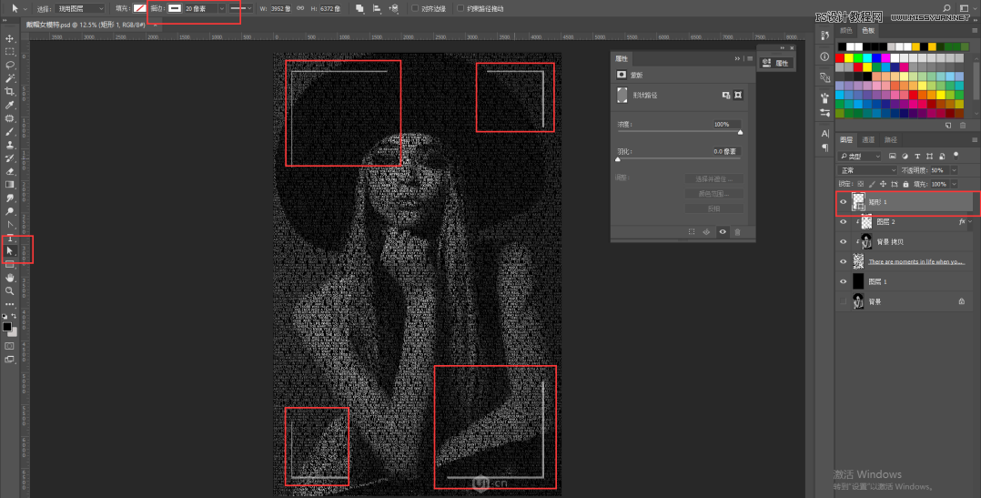Select the Hand tool
This screenshot has height=498, width=981.
tap(9, 277)
